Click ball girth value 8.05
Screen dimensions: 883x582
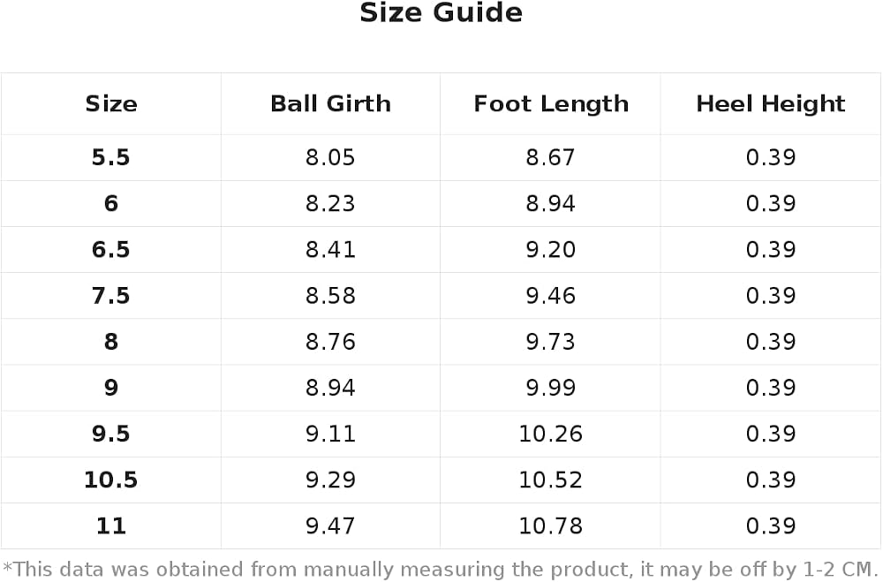coord(330,157)
